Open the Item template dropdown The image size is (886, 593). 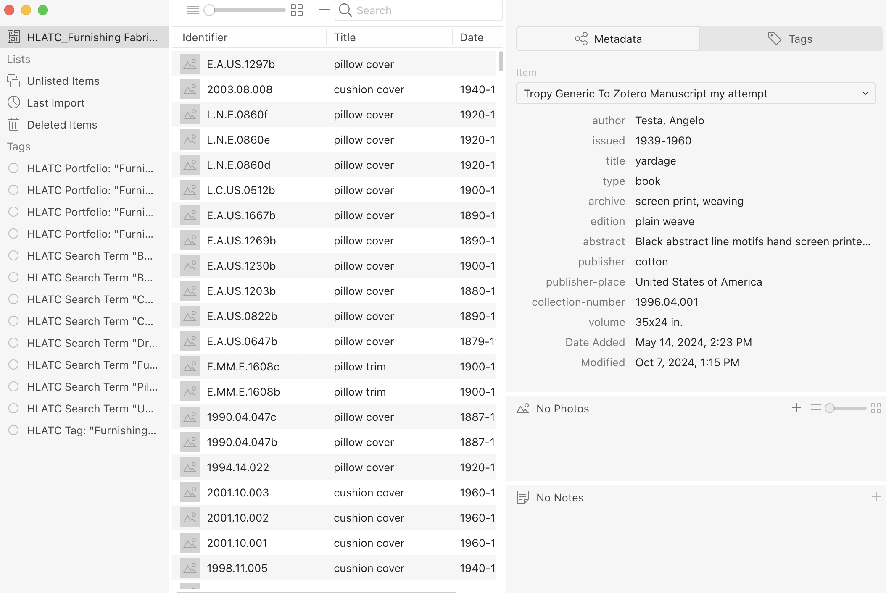click(696, 93)
